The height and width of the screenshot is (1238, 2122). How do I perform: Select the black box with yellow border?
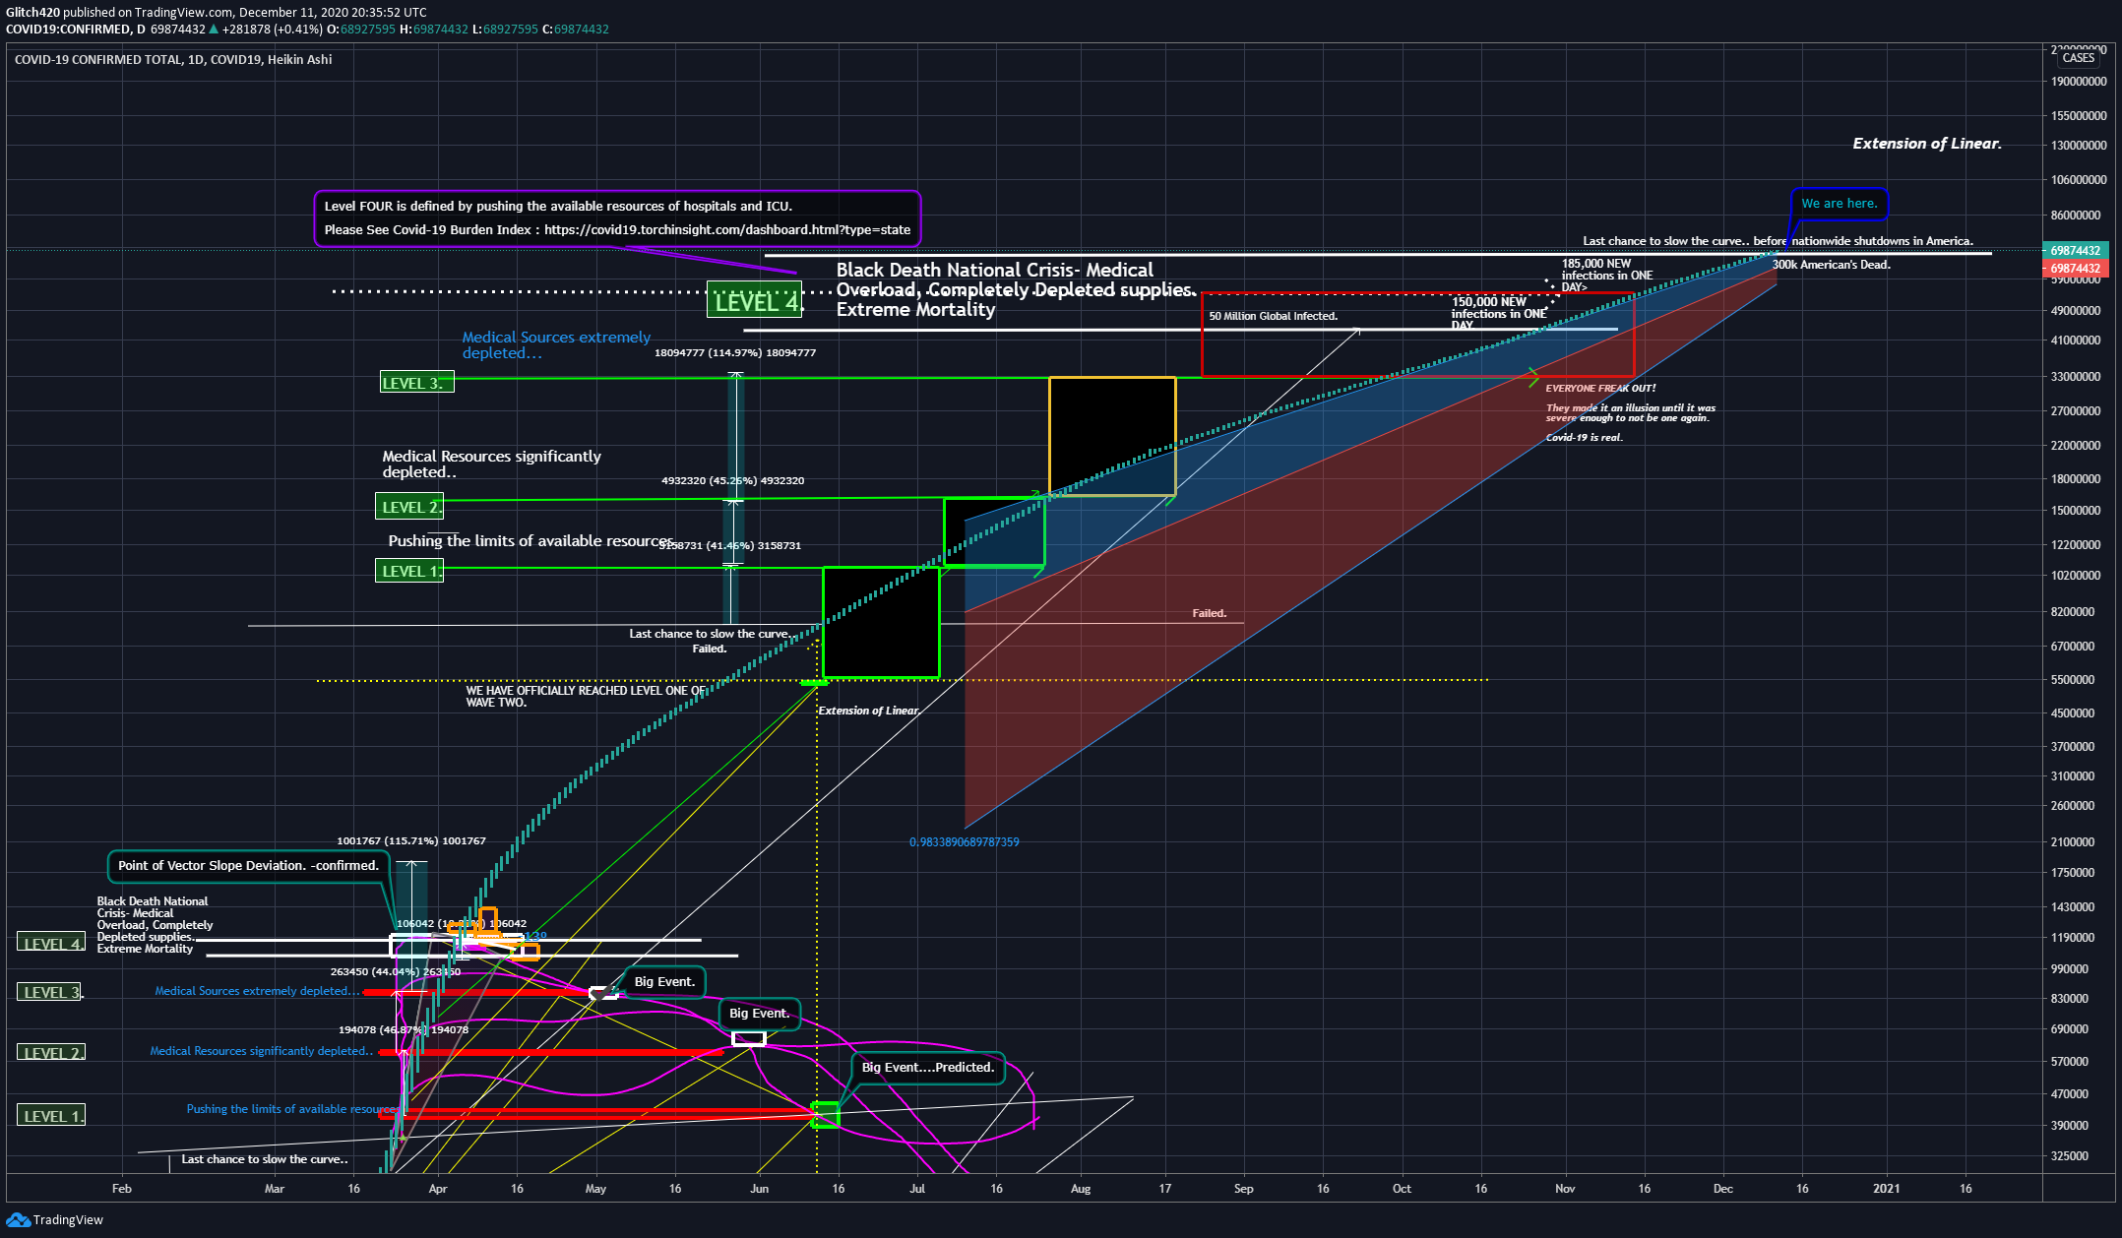coord(1112,436)
